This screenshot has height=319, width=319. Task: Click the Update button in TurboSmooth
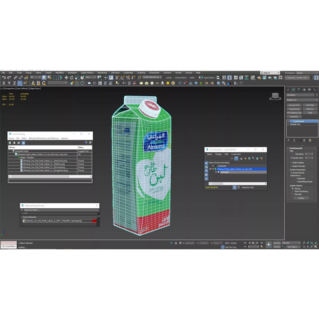pos(301,198)
